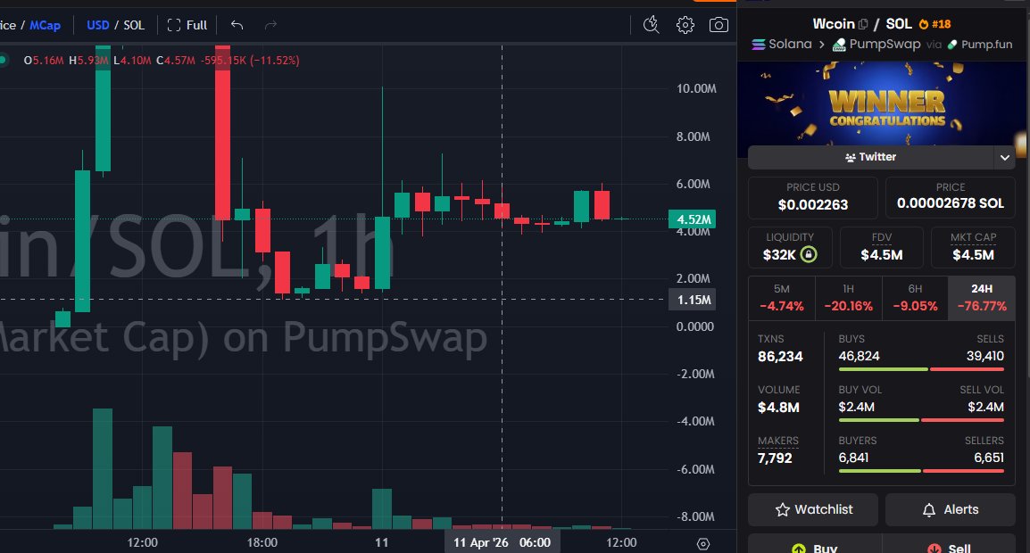
Task: Click the VOLUME $4.8M stat
Action: point(779,400)
